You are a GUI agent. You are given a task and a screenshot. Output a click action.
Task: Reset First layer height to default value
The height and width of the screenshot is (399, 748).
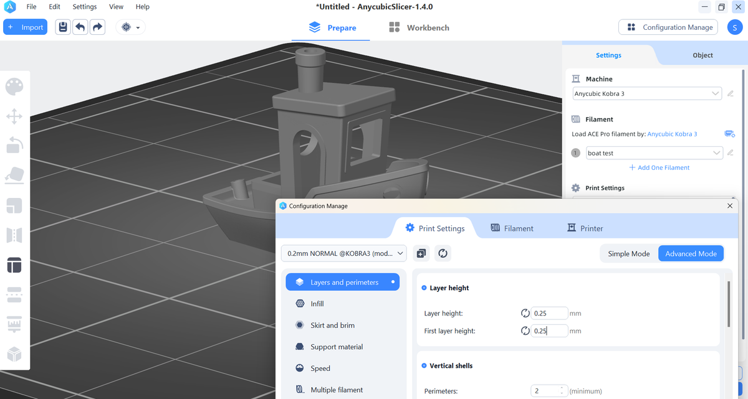coord(525,331)
